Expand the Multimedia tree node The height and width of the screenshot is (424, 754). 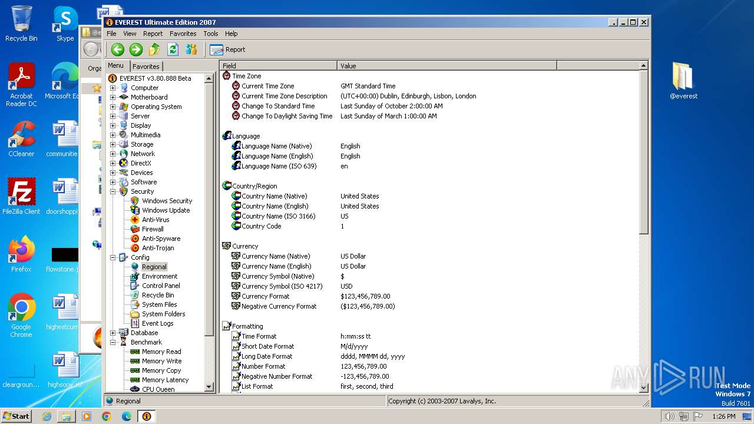pyautogui.click(x=113, y=135)
